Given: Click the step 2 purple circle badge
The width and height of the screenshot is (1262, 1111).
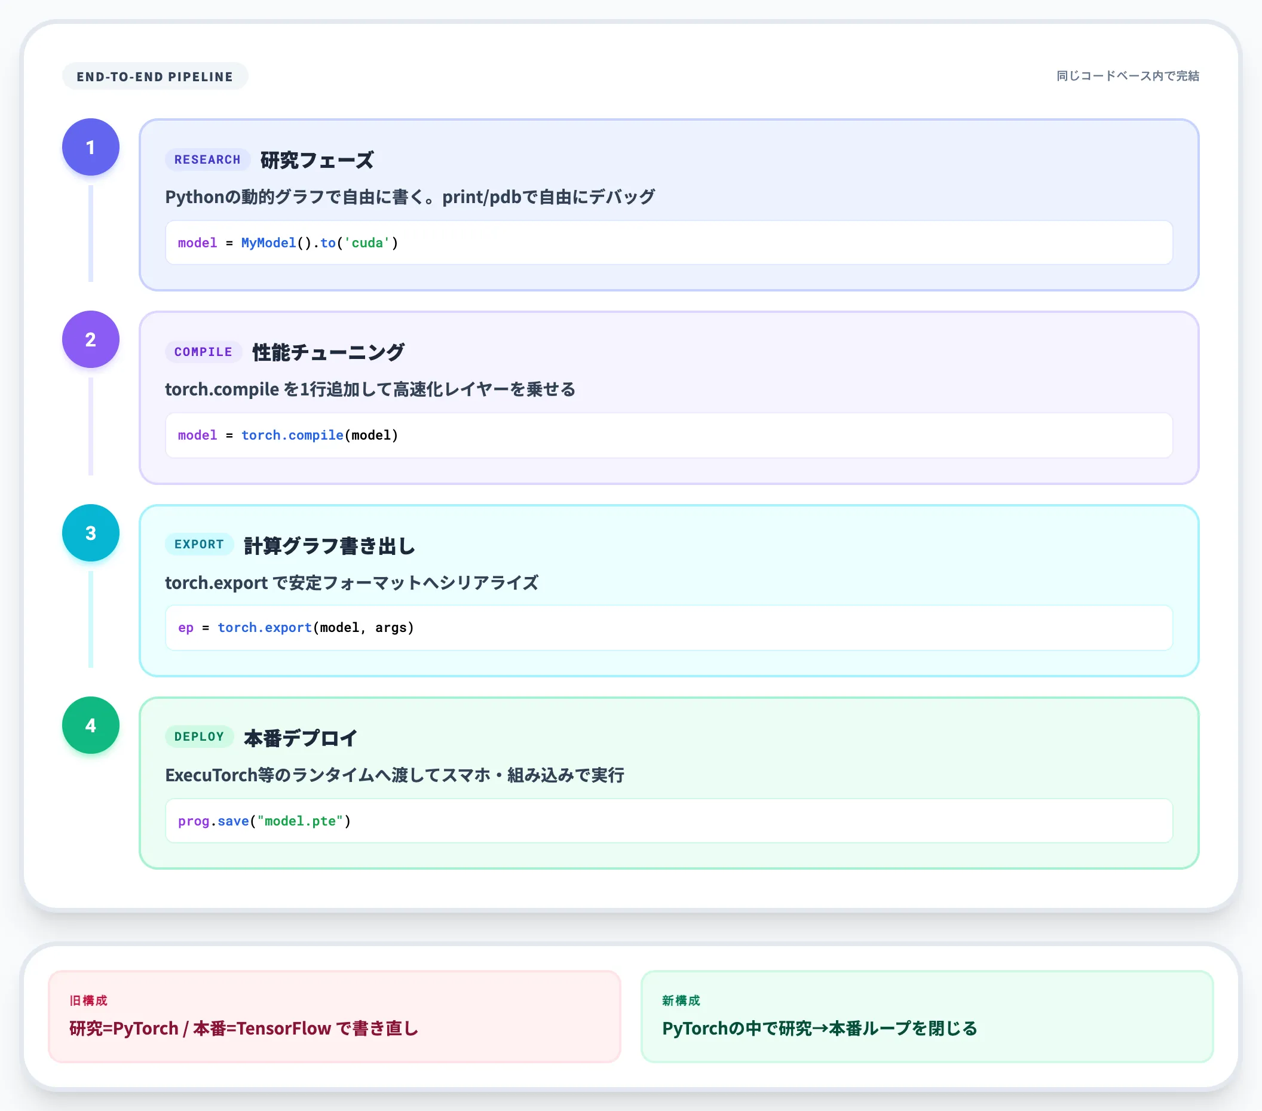Looking at the screenshot, I should coord(91,339).
